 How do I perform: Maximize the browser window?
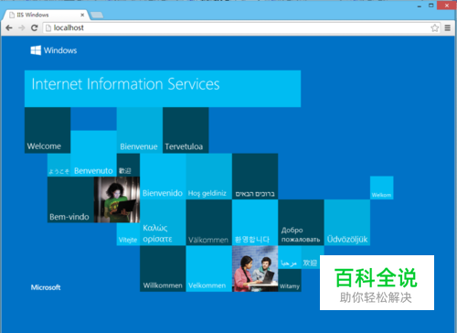[430, 5]
